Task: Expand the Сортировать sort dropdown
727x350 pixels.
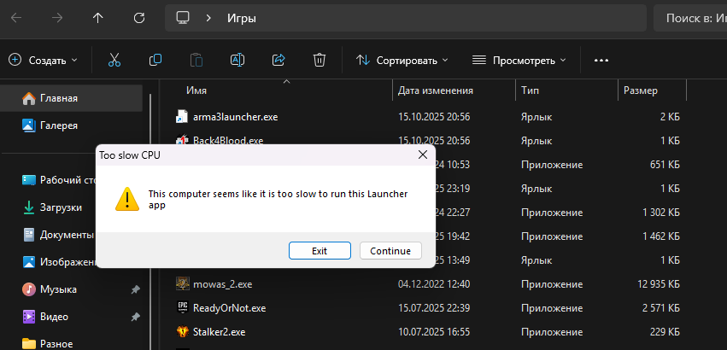Action: point(403,61)
